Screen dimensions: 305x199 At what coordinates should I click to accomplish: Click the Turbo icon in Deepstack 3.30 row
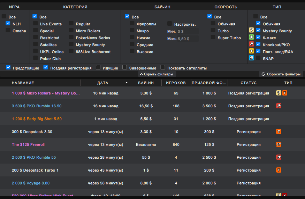pos(279,132)
